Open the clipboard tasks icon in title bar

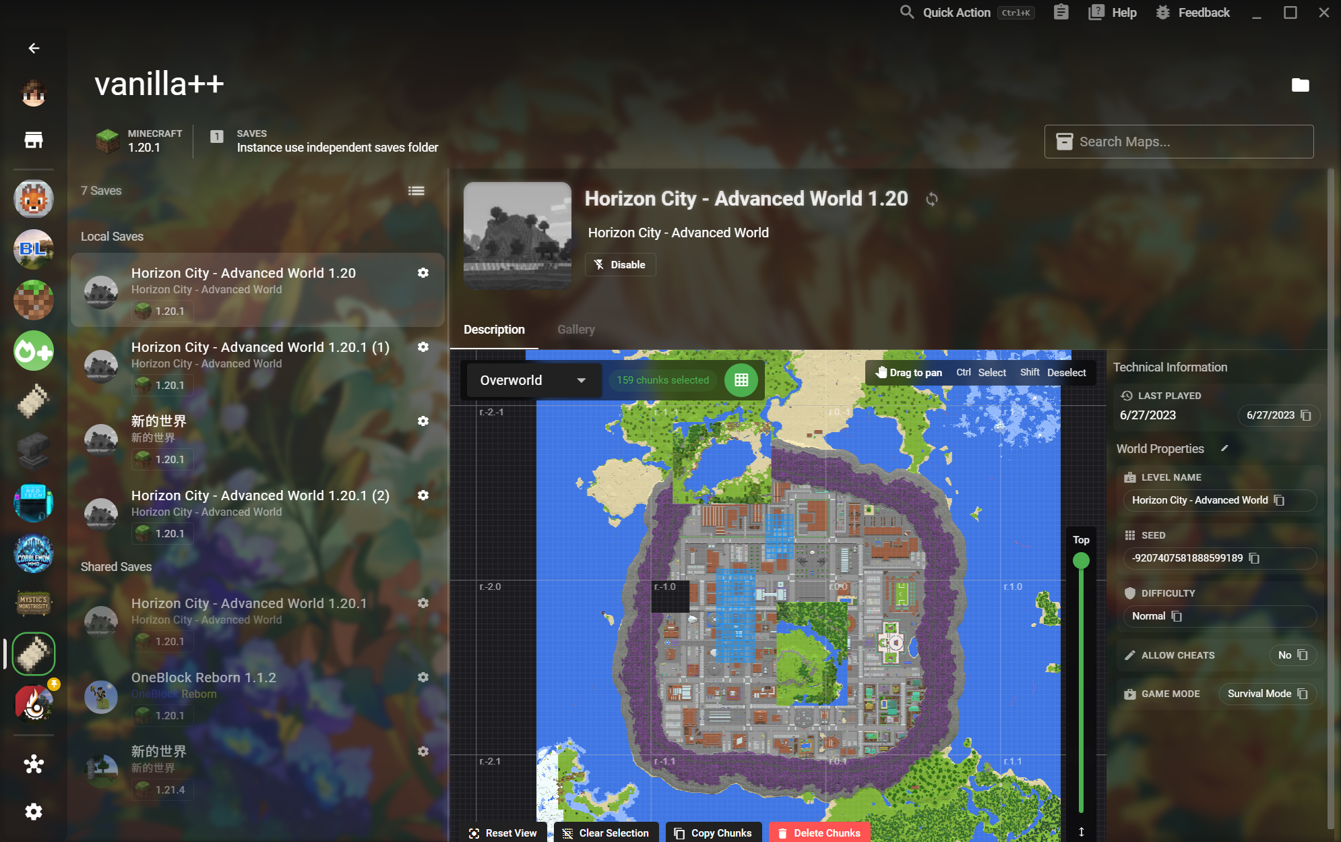pyautogui.click(x=1061, y=12)
